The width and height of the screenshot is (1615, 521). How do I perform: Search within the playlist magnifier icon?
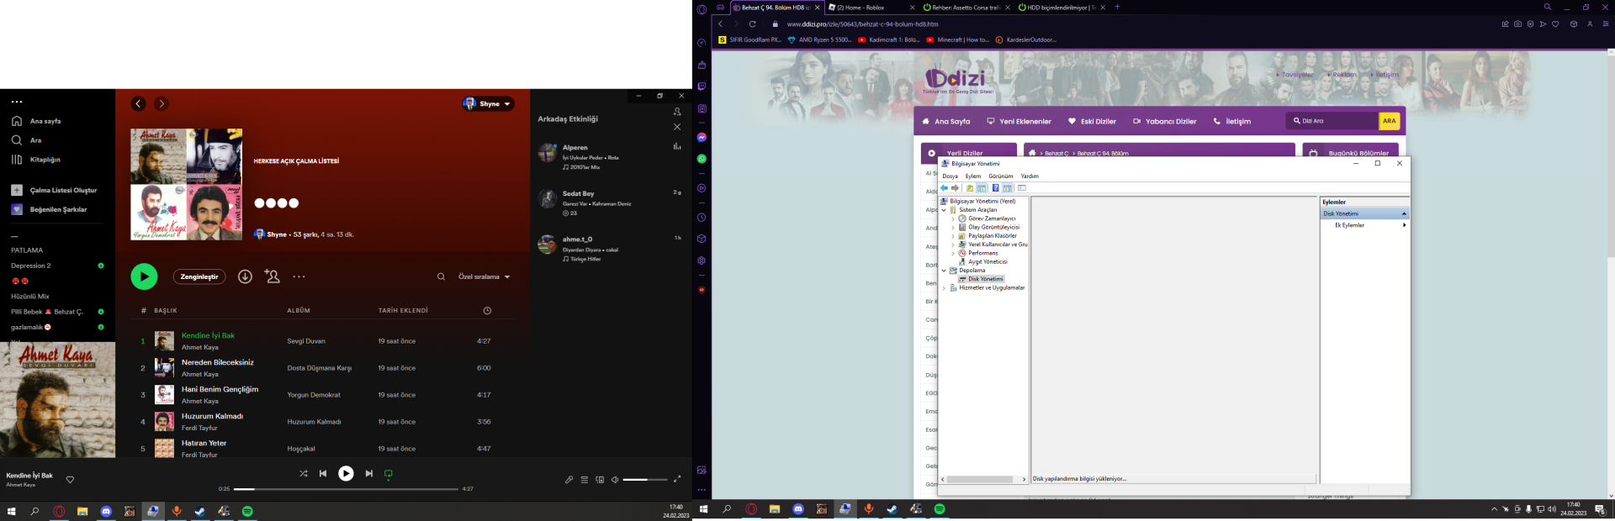pos(441,276)
